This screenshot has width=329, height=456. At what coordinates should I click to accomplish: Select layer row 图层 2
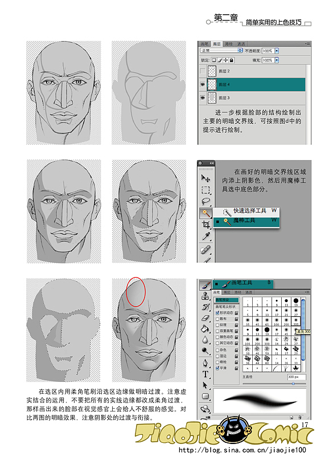[252, 71]
